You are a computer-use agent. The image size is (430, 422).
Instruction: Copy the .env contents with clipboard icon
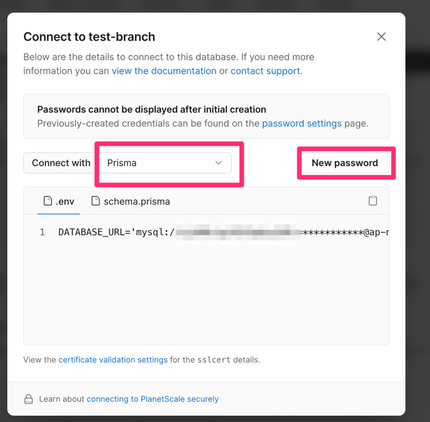(x=373, y=201)
